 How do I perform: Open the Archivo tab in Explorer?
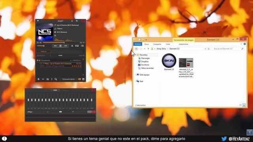pyautogui.click(x=138, y=44)
